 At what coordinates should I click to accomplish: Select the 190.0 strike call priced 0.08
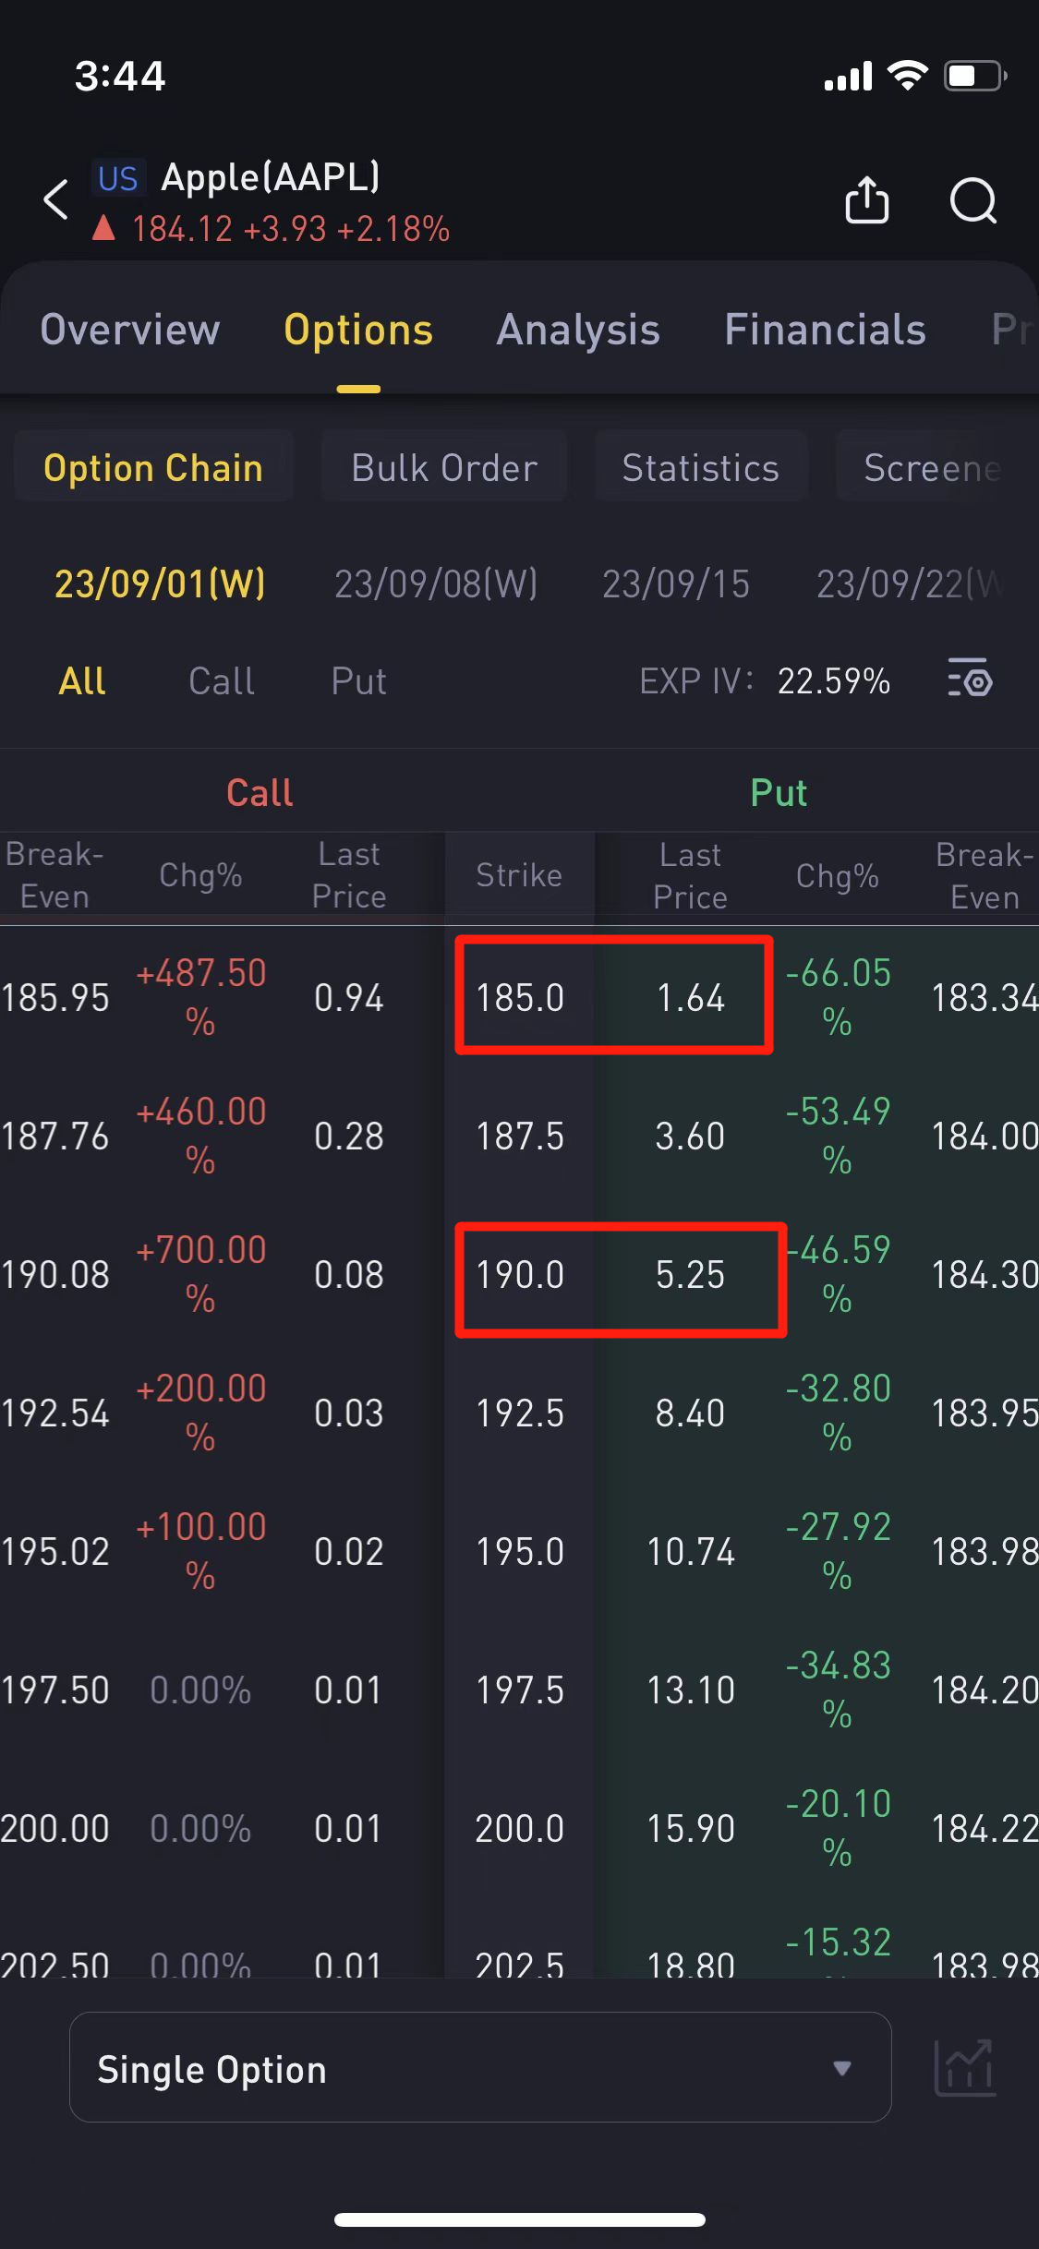click(x=348, y=1275)
